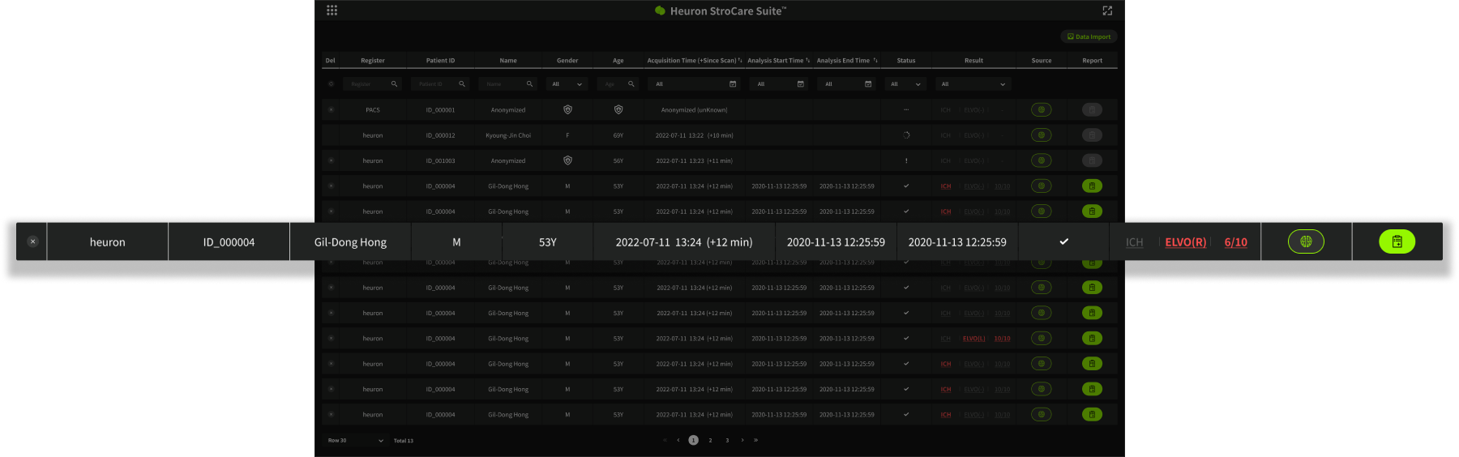Select the 'Anonymized (unKnown)' acquisition time cell
Screen dimensions: 1459x457
[x=694, y=109]
